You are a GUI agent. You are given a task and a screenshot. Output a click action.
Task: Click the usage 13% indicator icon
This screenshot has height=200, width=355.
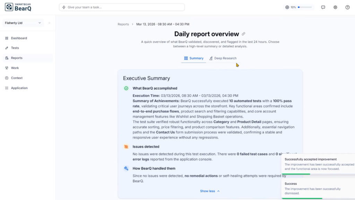(x=287, y=7)
